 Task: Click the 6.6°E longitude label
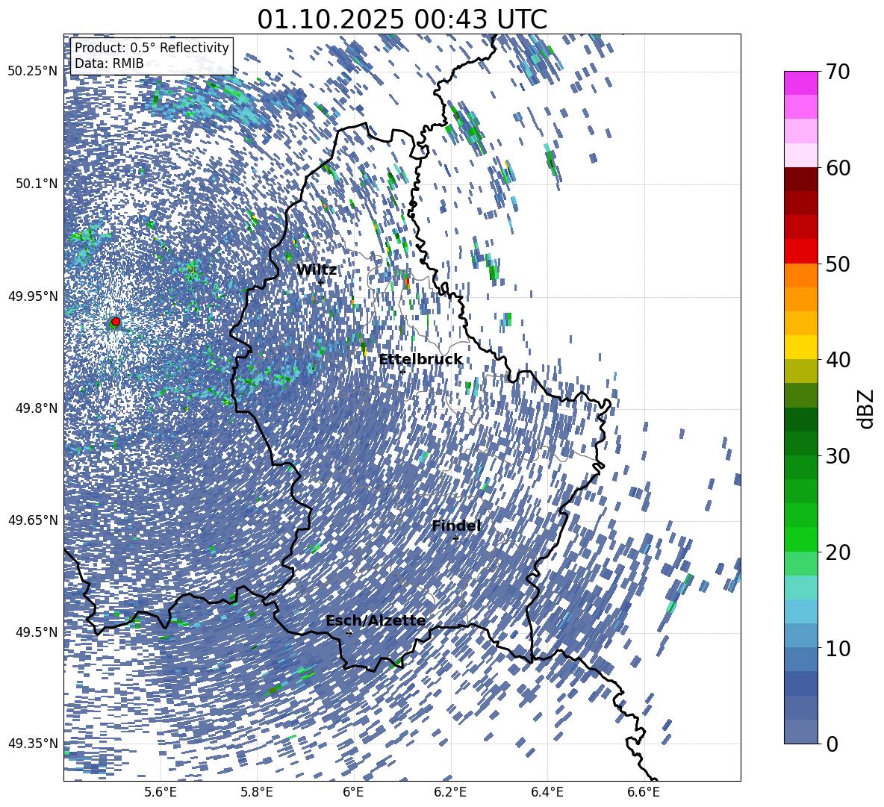644,792
